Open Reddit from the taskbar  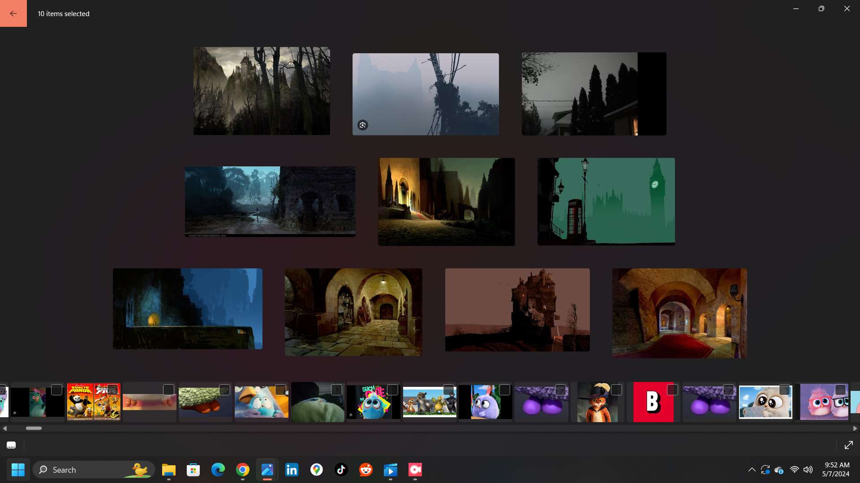click(x=366, y=470)
